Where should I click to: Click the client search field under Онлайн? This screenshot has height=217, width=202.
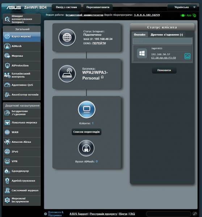click(163, 41)
